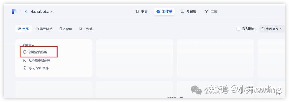Expand the 全部标签 dropdown
The image size is (289, 102).
272,29
